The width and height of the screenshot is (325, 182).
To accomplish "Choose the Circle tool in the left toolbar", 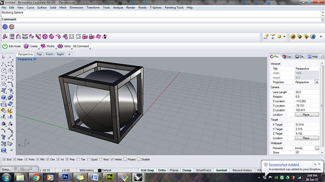I will point(4,70).
